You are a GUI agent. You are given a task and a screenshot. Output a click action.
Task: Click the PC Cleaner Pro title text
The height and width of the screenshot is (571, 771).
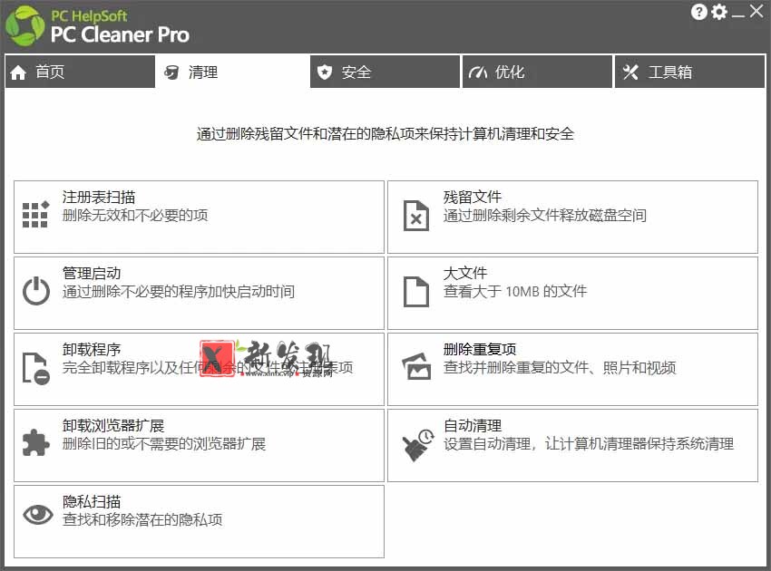(x=120, y=34)
